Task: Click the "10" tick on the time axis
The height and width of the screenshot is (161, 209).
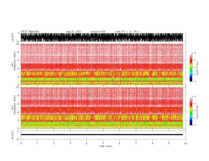Action: tap(186, 143)
